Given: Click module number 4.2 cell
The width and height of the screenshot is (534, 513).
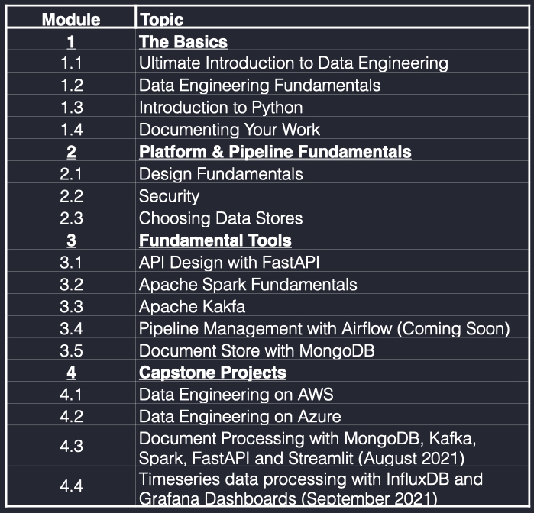Looking at the screenshot, I should tap(71, 416).
